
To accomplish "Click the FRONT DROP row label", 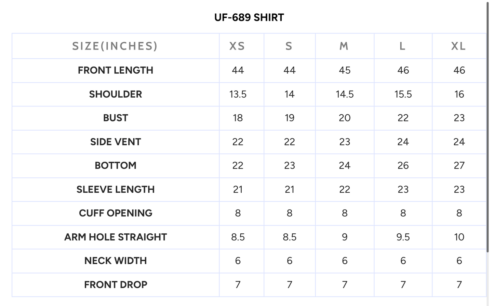I will coord(116,285).
